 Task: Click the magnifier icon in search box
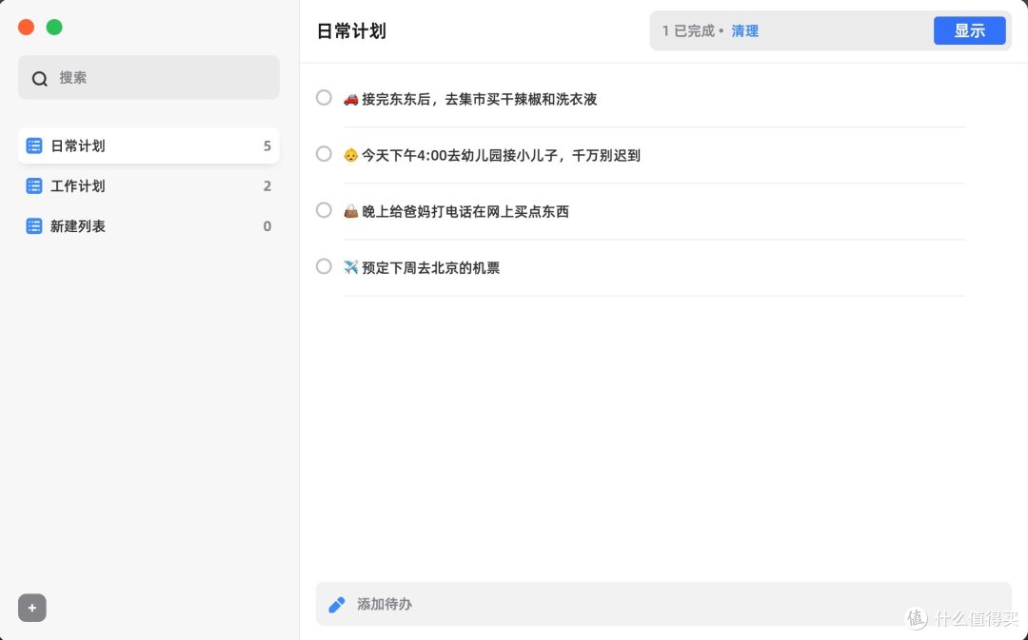39,79
